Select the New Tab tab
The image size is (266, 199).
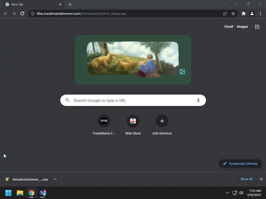tap(33, 4)
